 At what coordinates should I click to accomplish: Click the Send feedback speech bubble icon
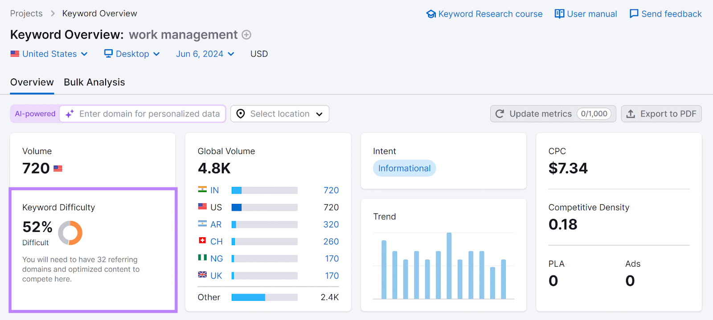click(x=634, y=14)
